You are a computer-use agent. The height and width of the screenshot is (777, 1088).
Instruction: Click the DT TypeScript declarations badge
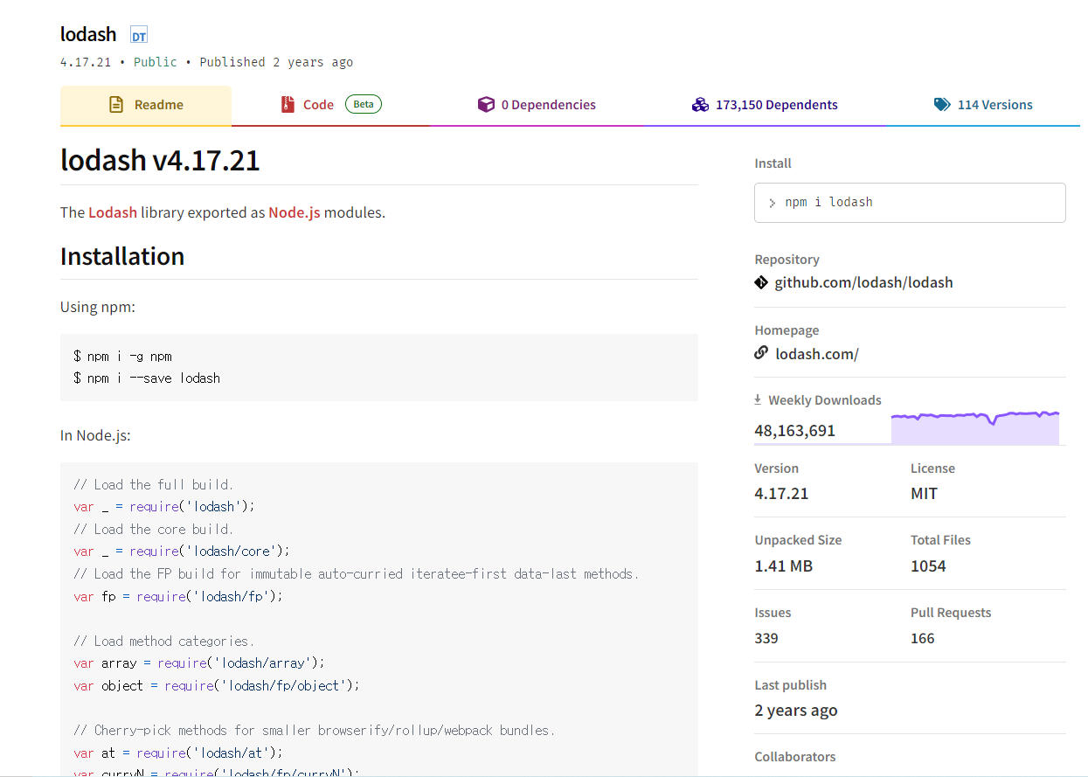click(x=139, y=36)
